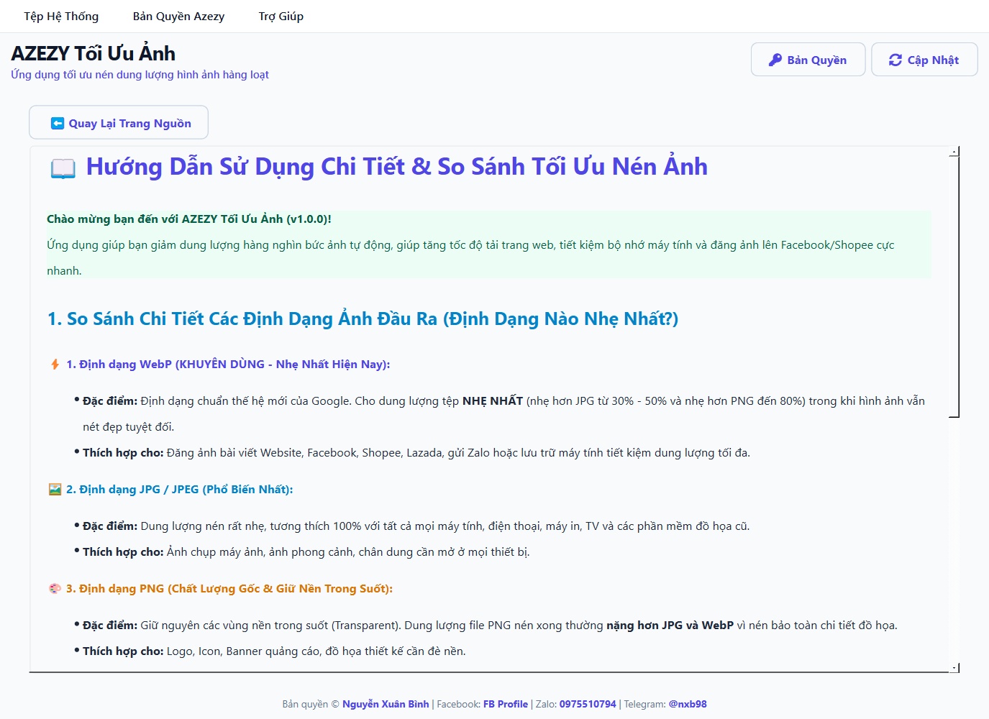This screenshot has width=989, height=719.
Task: Open the Nguyễn Xuân Bình link
Action: [386, 704]
